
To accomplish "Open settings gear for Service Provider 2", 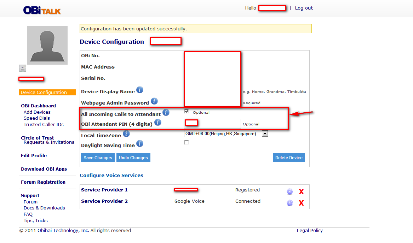I will pos(290,203).
